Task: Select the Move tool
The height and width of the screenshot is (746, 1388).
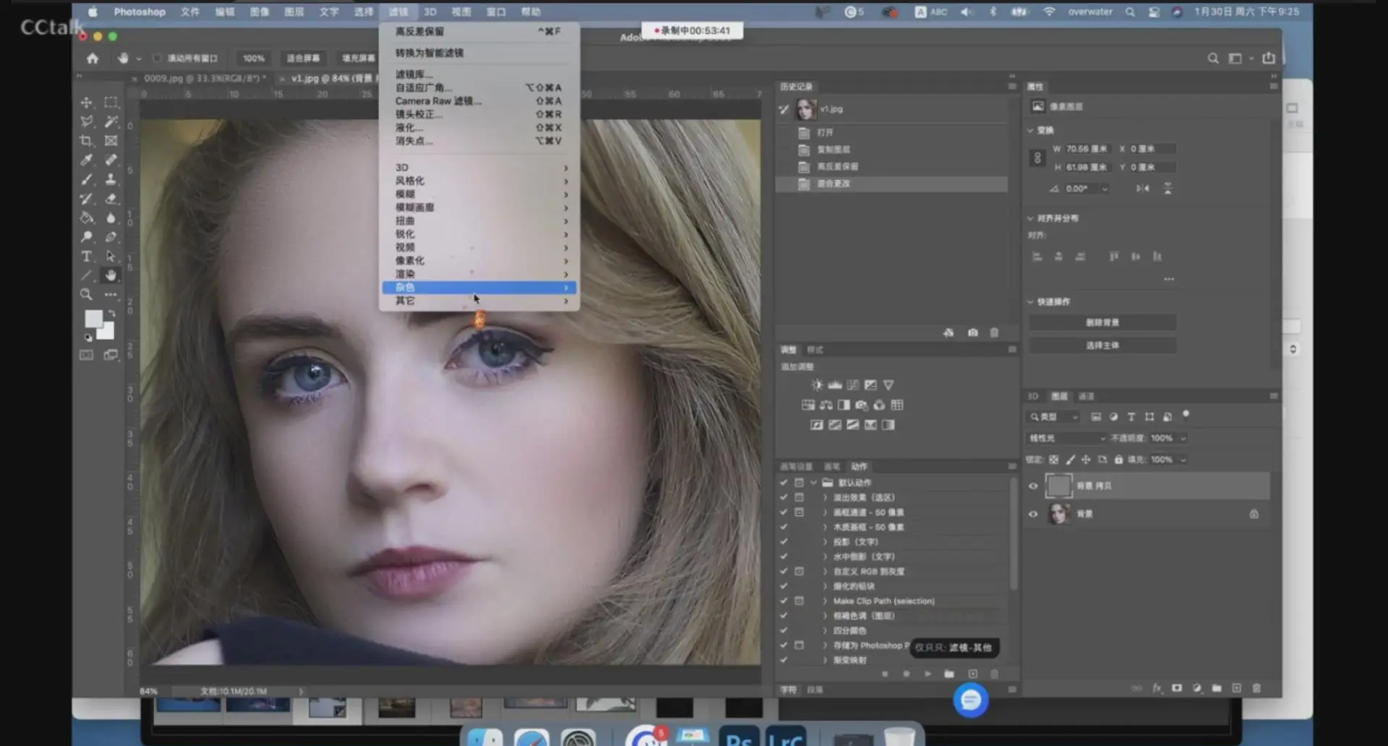Action: point(87,103)
